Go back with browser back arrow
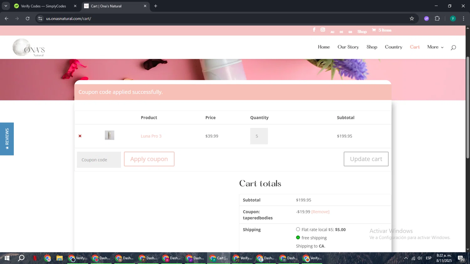Screen dimensions: 470x264 pos(7,18)
